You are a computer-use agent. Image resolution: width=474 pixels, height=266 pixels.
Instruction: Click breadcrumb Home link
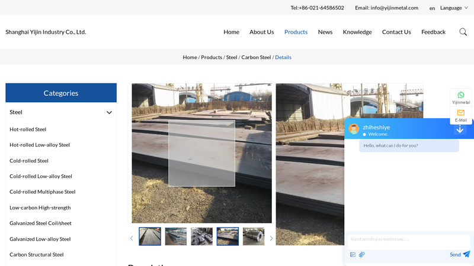click(190, 57)
